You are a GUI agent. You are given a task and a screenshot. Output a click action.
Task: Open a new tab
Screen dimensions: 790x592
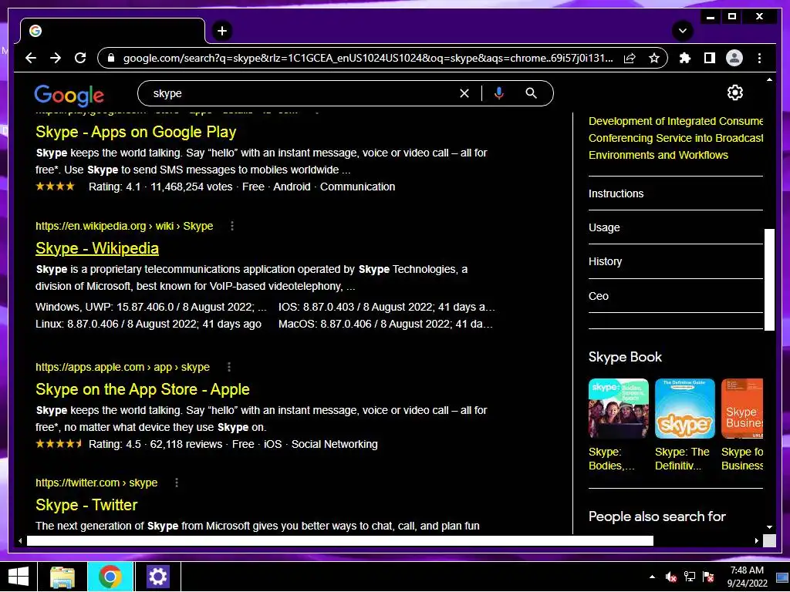pyautogui.click(x=222, y=31)
